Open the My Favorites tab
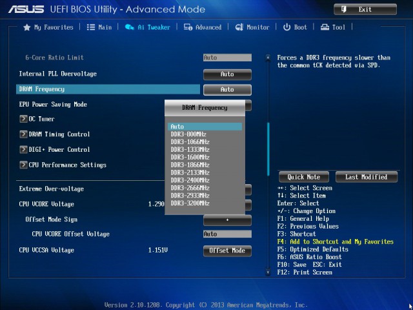413x310 pixels. 48,27
